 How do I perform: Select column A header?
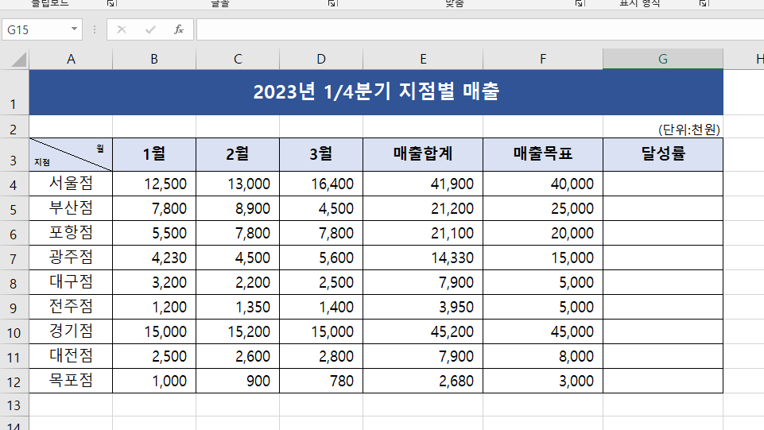coord(71,60)
